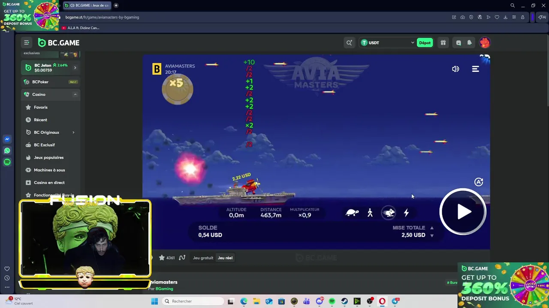
Task: Click the BC.GAME logo
Action: pos(59,43)
